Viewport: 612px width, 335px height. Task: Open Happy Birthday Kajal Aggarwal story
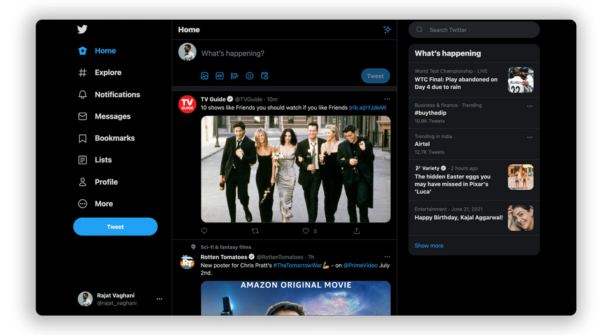tap(458, 218)
